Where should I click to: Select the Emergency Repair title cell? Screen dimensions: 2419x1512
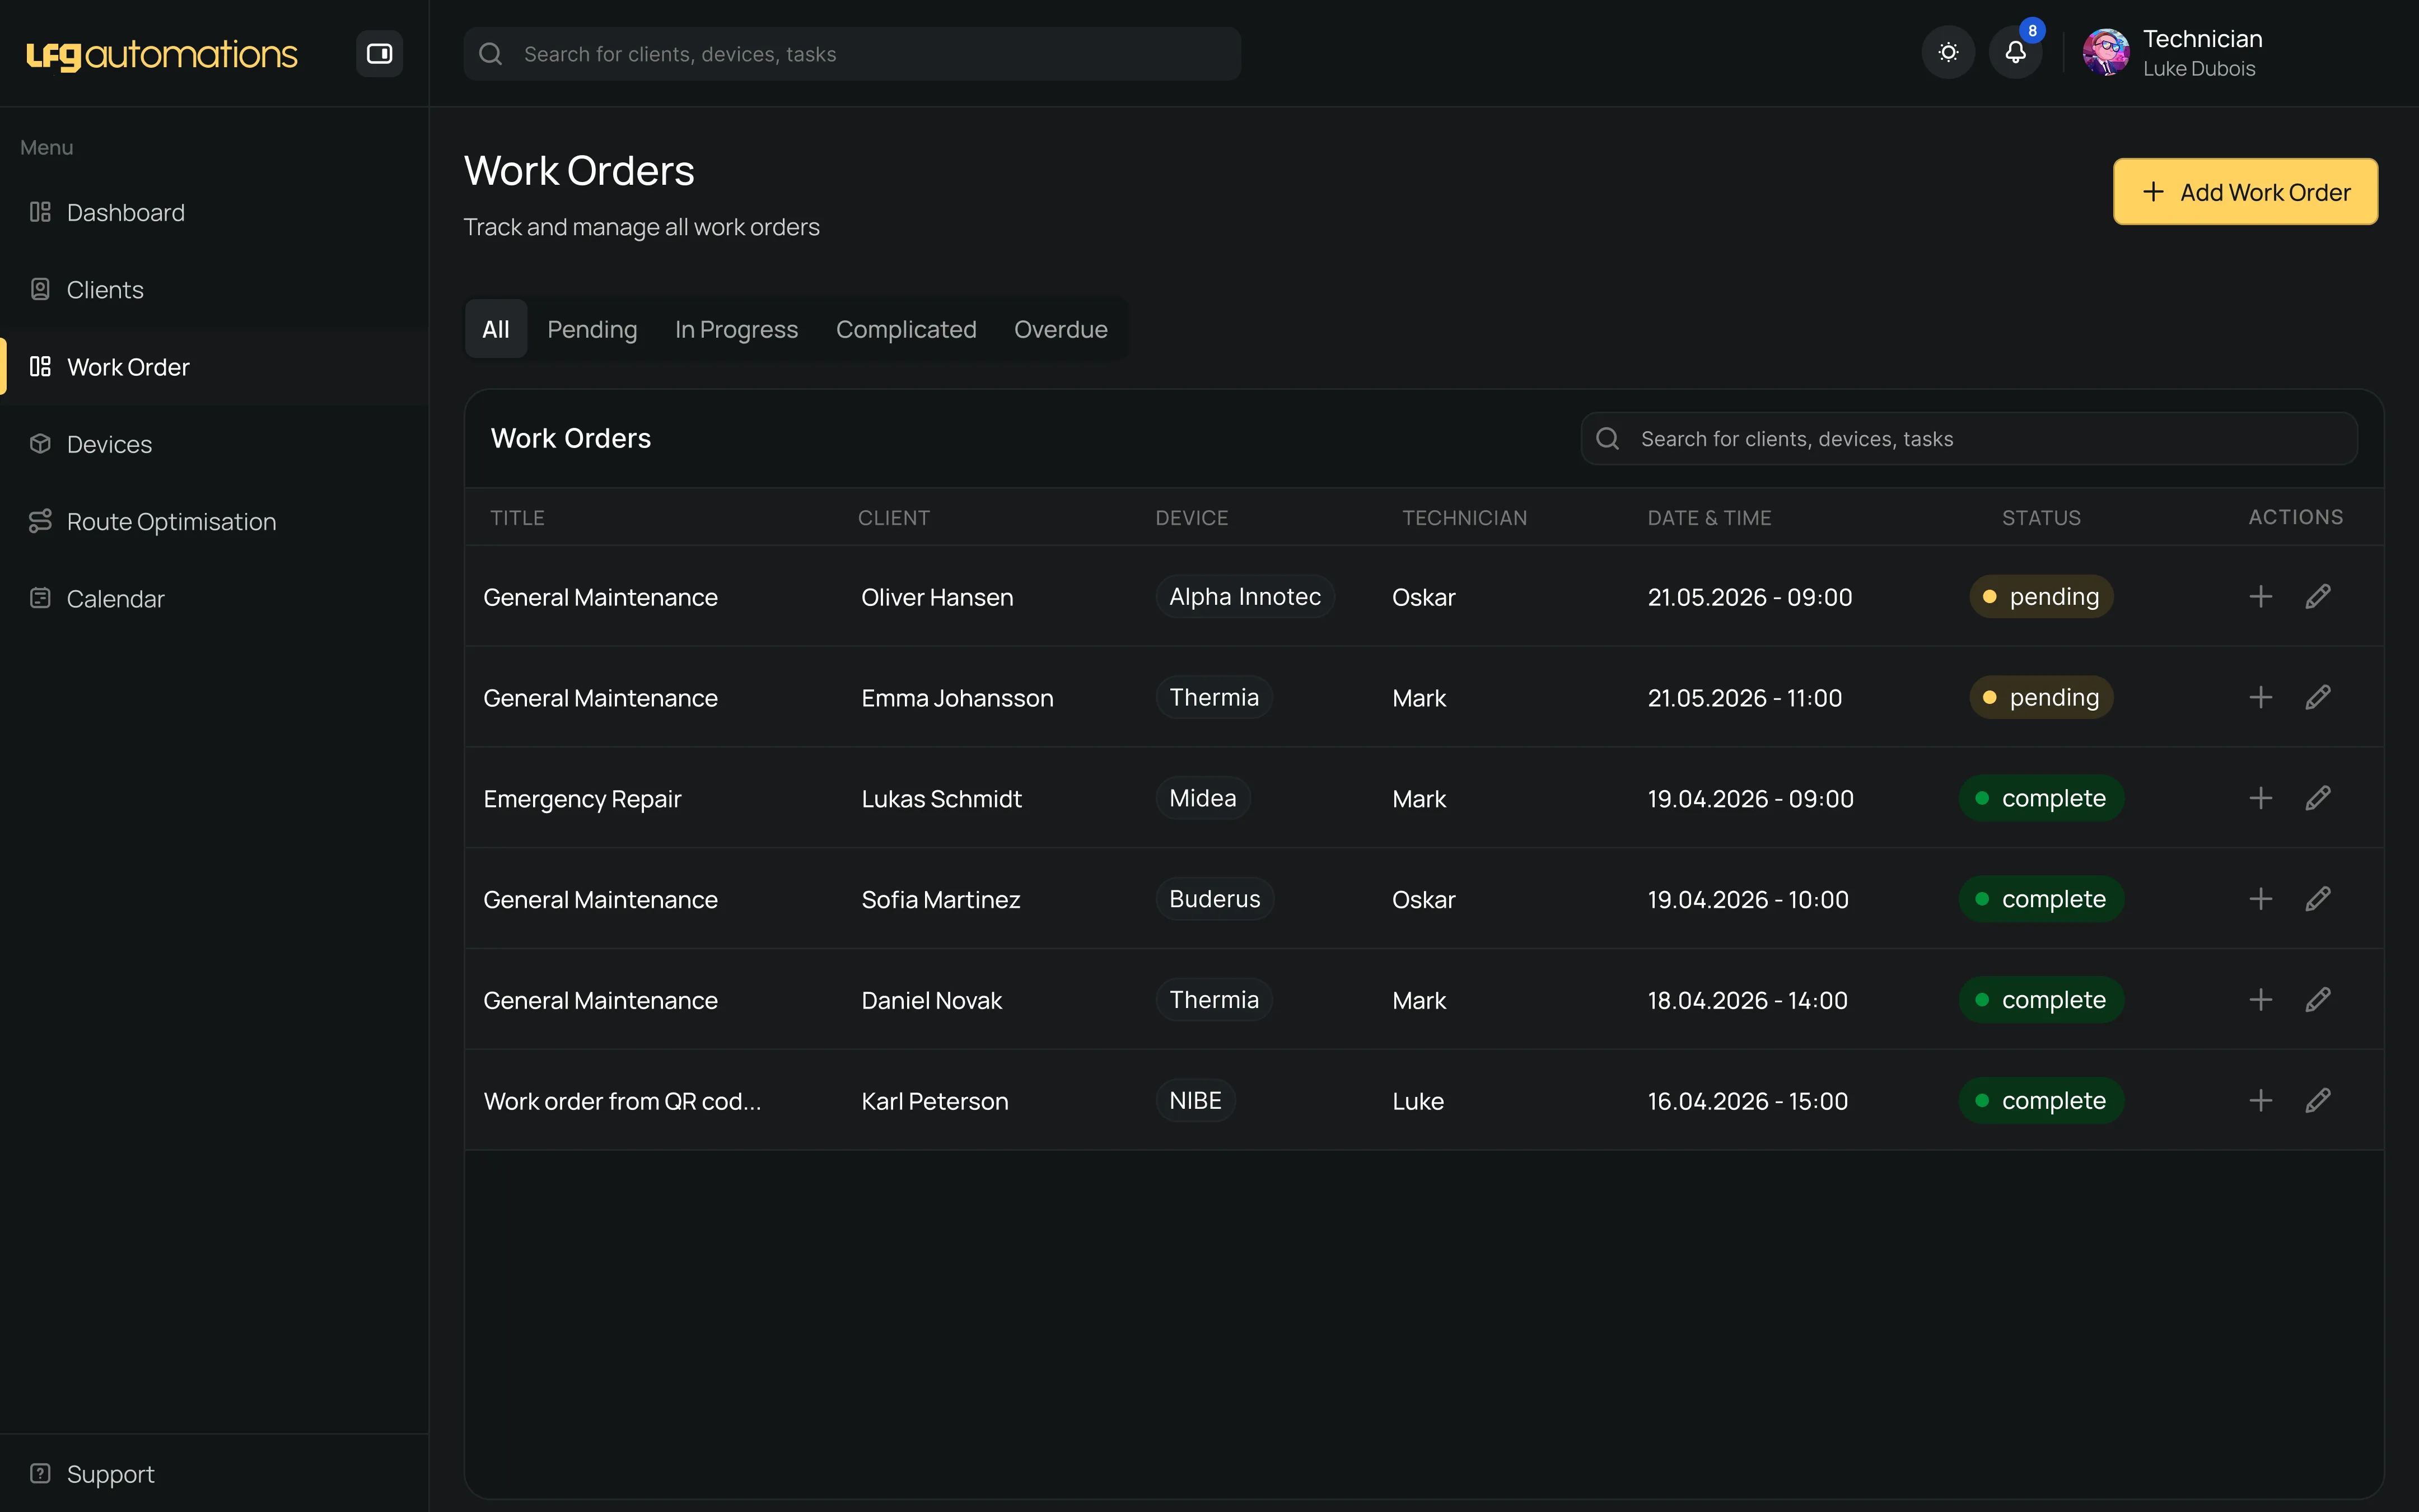(x=582, y=799)
